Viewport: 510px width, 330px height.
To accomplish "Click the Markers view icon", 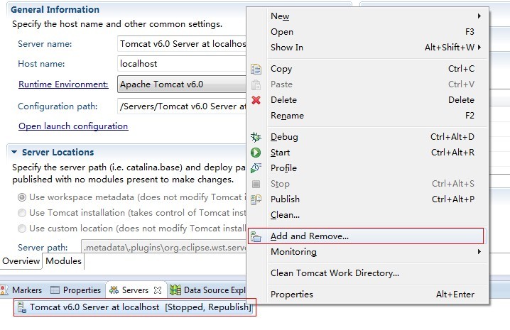I will coord(4,290).
